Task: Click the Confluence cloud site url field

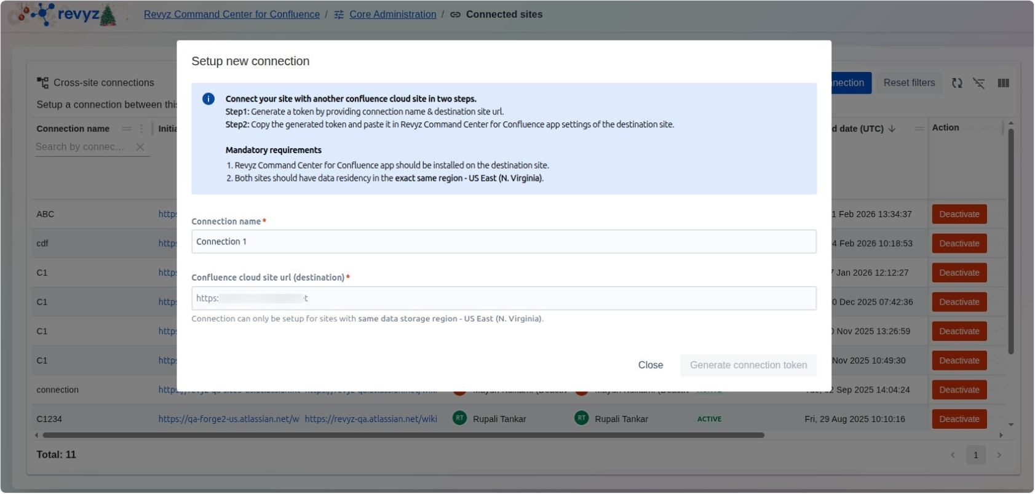Action: (x=503, y=298)
